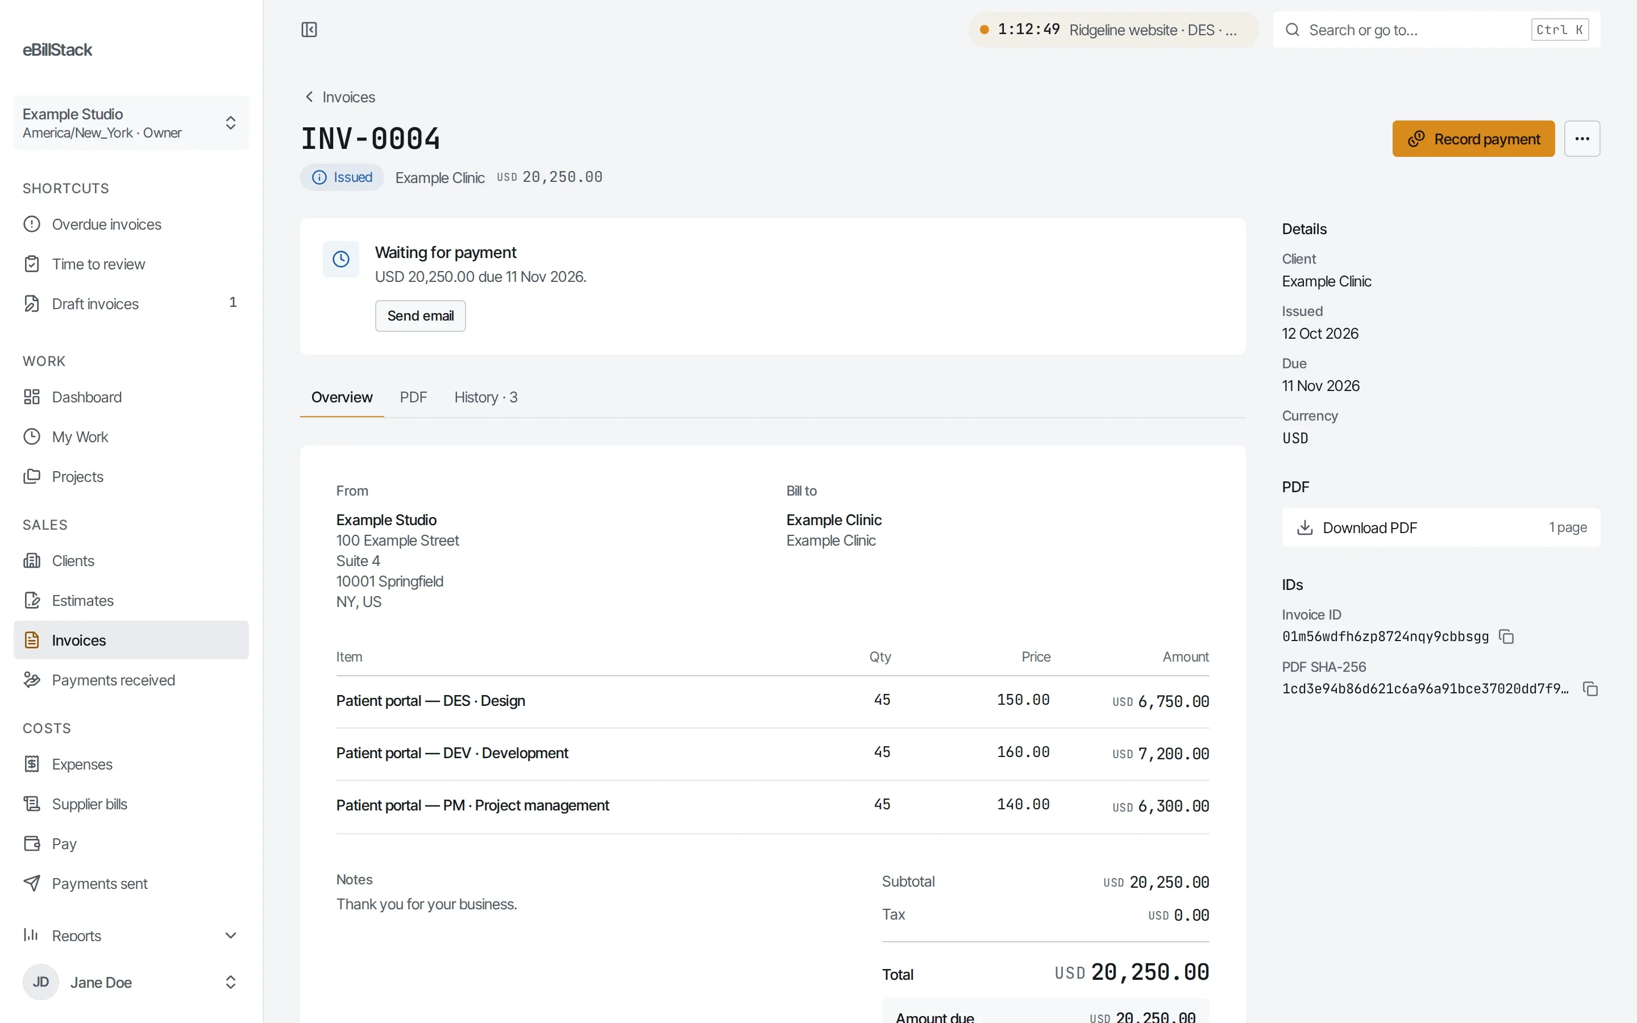The image size is (1637, 1023).
Task: Open My Work page
Action: pyautogui.click(x=131, y=437)
